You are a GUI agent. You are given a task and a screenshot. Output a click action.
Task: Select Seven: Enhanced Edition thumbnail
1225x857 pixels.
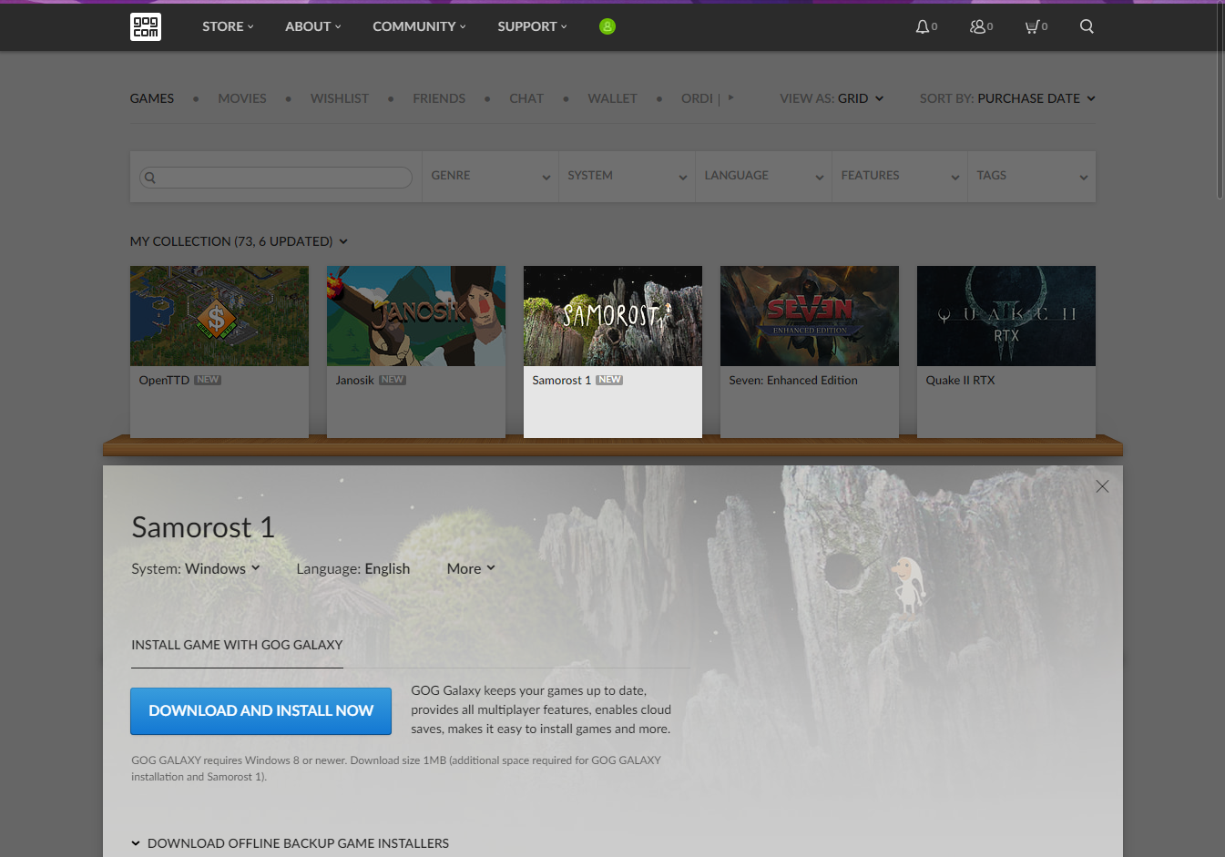coord(810,316)
